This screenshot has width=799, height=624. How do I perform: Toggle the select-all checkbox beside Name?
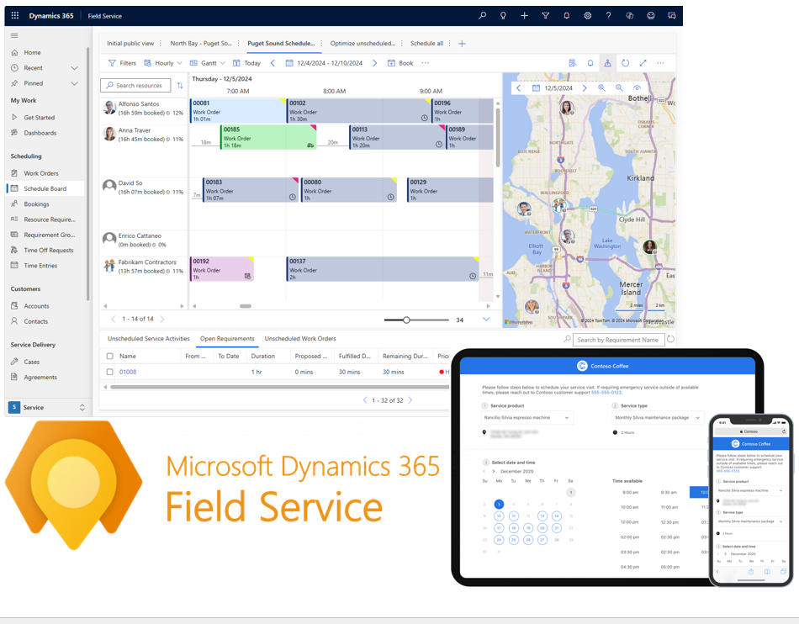pyautogui.click(x=109, y=356)
